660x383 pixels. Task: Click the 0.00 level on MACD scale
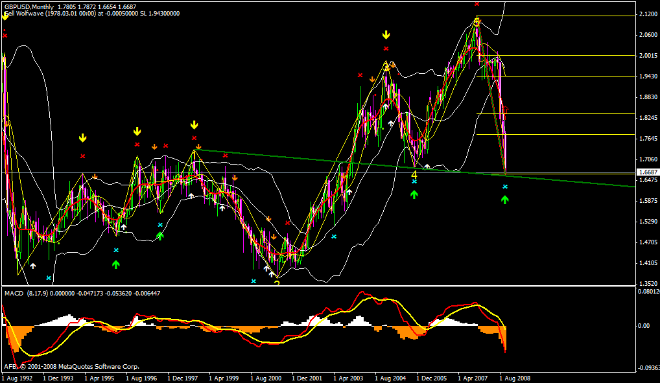(643, 325)
